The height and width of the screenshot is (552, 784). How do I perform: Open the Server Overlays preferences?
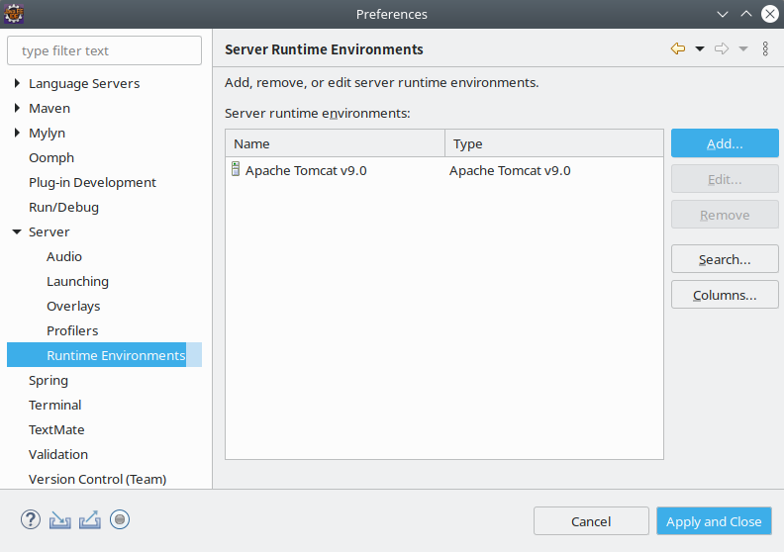pyautogui.click(x=73, y=307)
